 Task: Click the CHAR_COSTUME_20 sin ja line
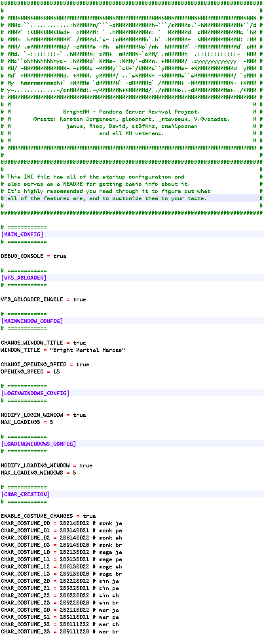[x=60, y=582]
